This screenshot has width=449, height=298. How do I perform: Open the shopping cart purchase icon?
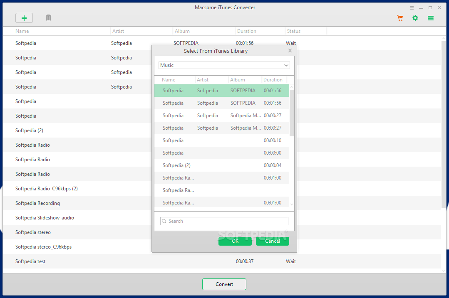[400, 18]
